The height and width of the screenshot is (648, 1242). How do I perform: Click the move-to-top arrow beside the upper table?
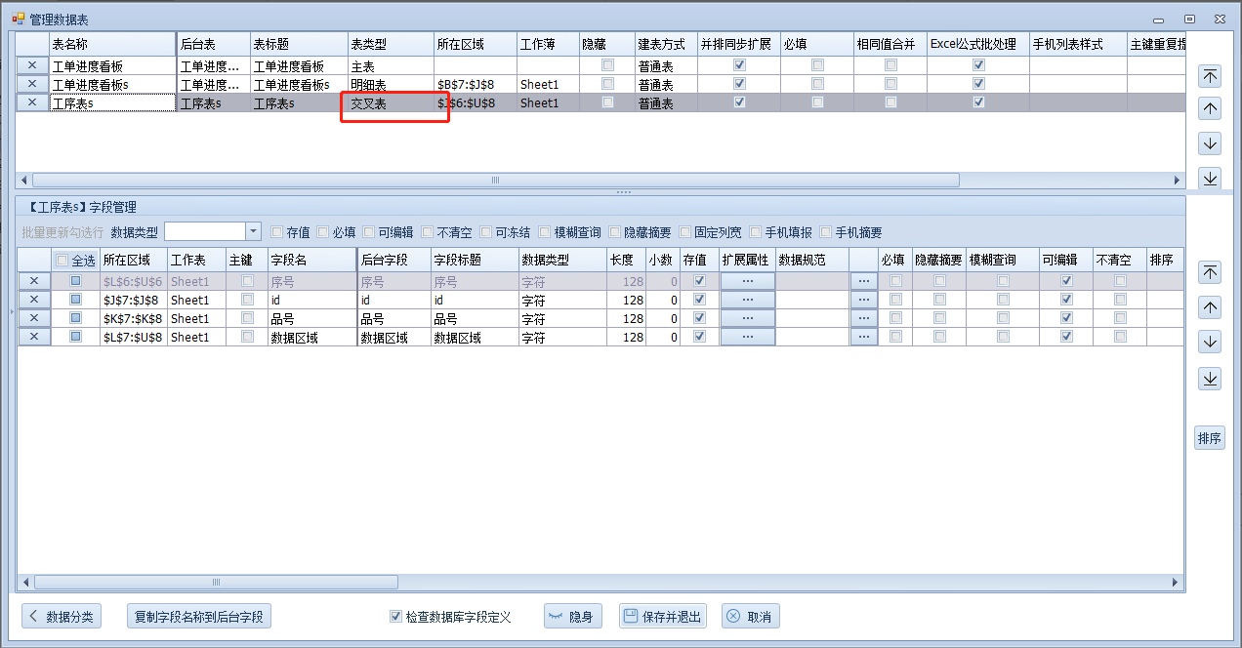tap(1210, 76)
